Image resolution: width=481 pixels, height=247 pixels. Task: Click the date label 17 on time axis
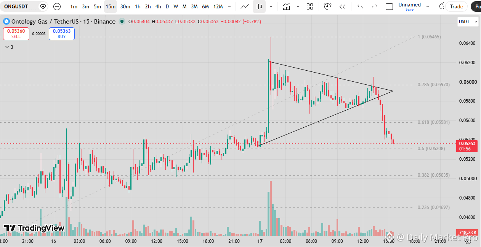point(260,241)
